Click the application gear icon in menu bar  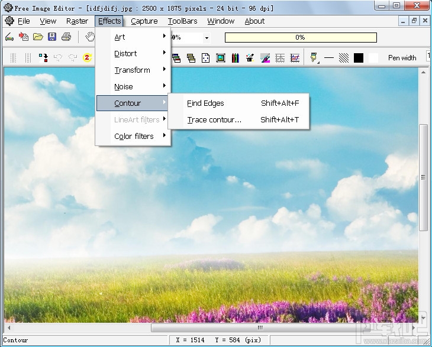tap(9, 21)
